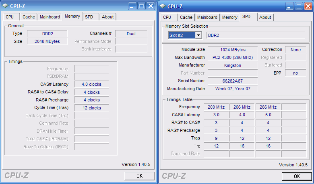Click CPU-Z title bar icon in right window
The height and width of the screenshot is (184, 314).
(x=163, y=6)
